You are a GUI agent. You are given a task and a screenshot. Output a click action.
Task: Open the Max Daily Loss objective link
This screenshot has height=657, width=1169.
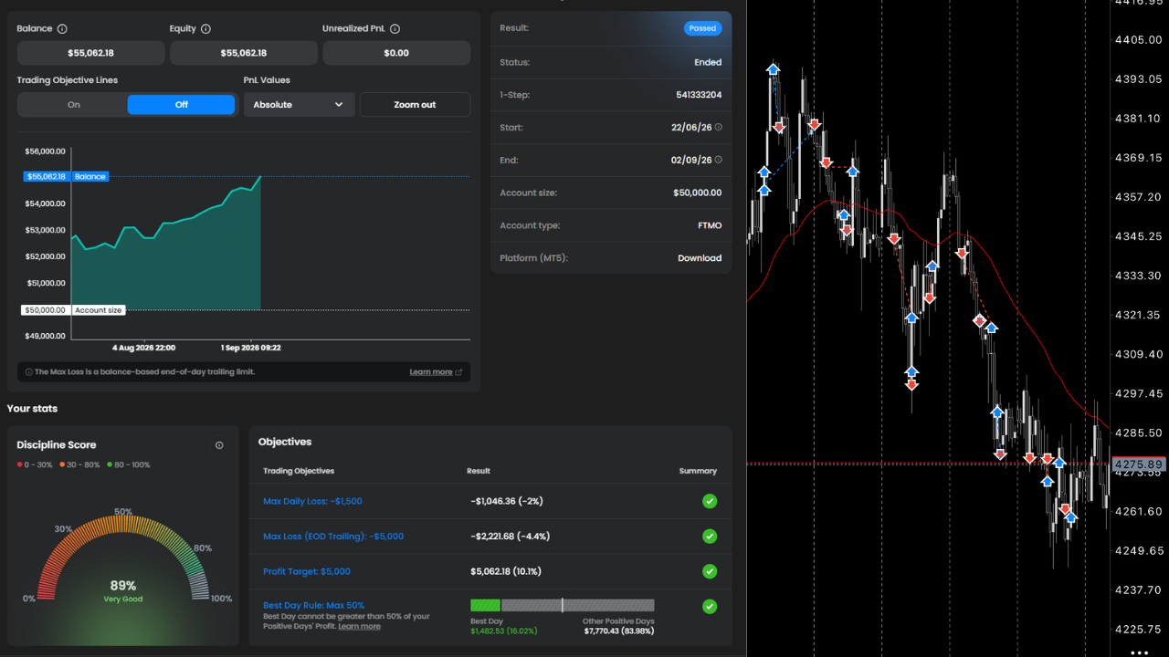312,501
